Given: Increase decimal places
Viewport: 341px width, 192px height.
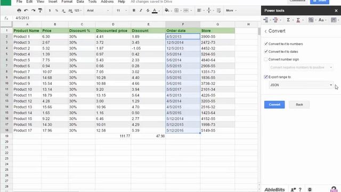Looking at the screenshot, I should click(x=70, y=11).
